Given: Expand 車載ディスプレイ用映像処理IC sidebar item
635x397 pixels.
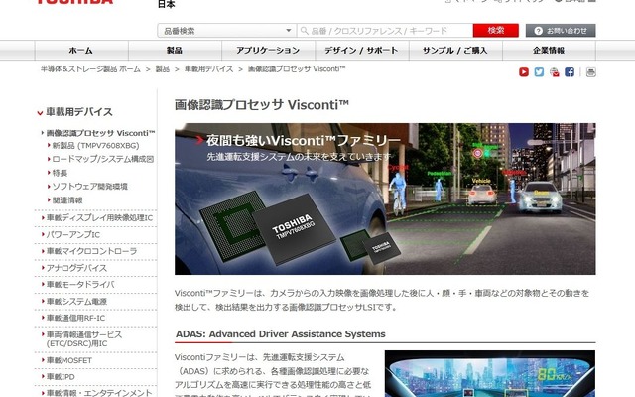Looking at the screenshot, I should pos(99,218).
